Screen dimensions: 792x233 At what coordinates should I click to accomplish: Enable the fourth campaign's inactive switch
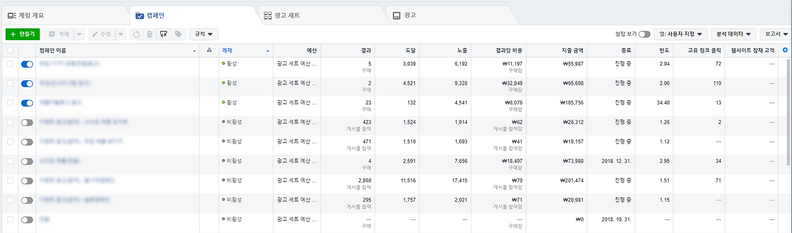pos(27,122)
